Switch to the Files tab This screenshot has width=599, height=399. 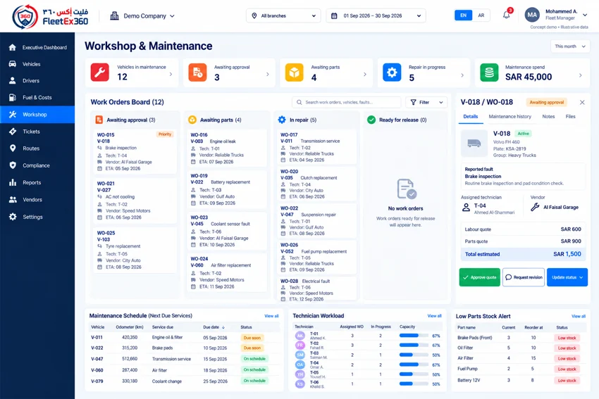(570, 117)
